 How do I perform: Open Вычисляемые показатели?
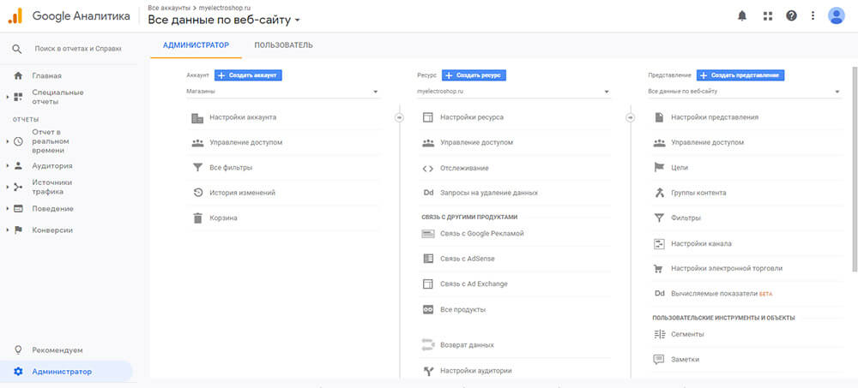[x=714, y=294]
